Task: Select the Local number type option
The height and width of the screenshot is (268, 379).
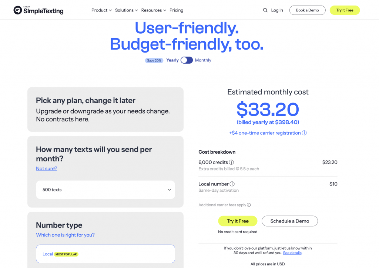Action: [x=105, y=254]
